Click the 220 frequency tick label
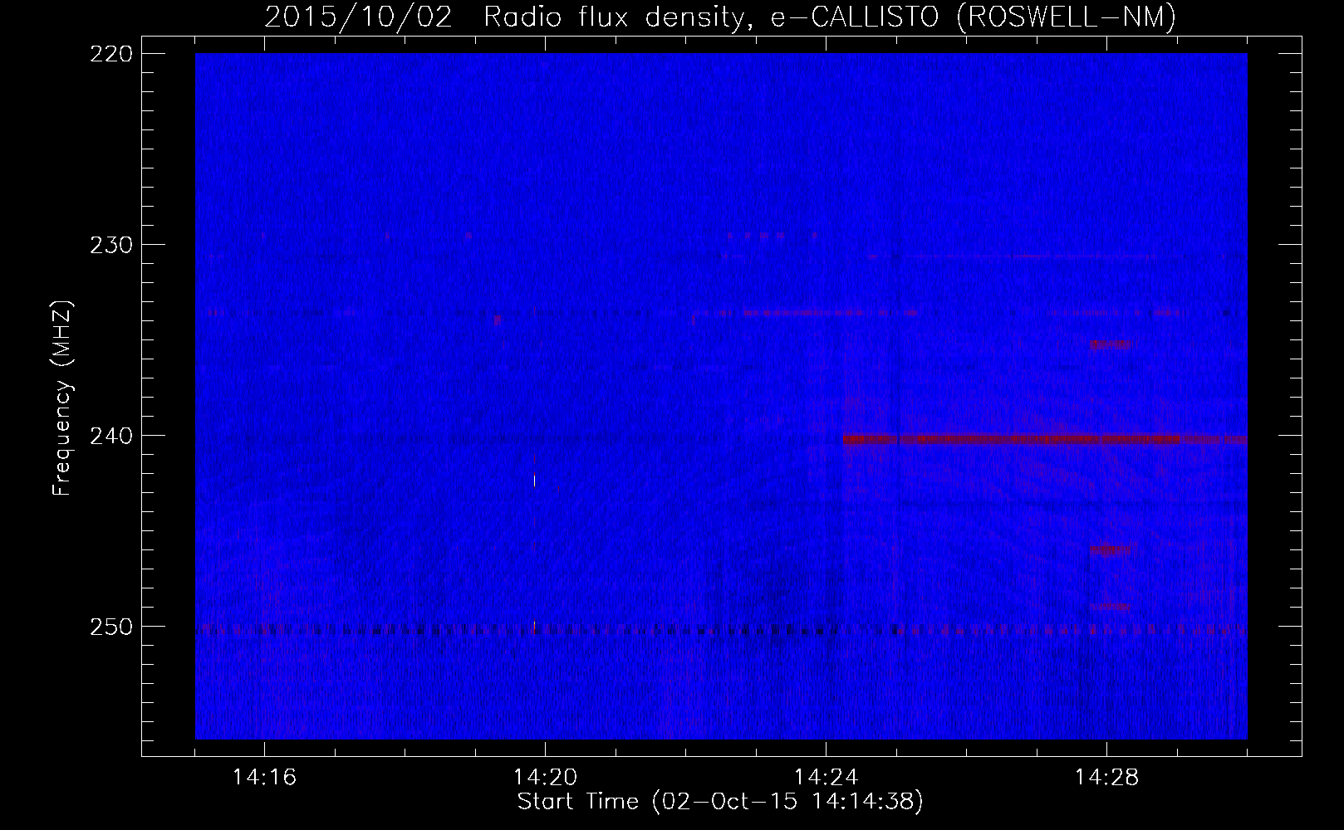The image size is (1344, 830). (x=110, y=54)
